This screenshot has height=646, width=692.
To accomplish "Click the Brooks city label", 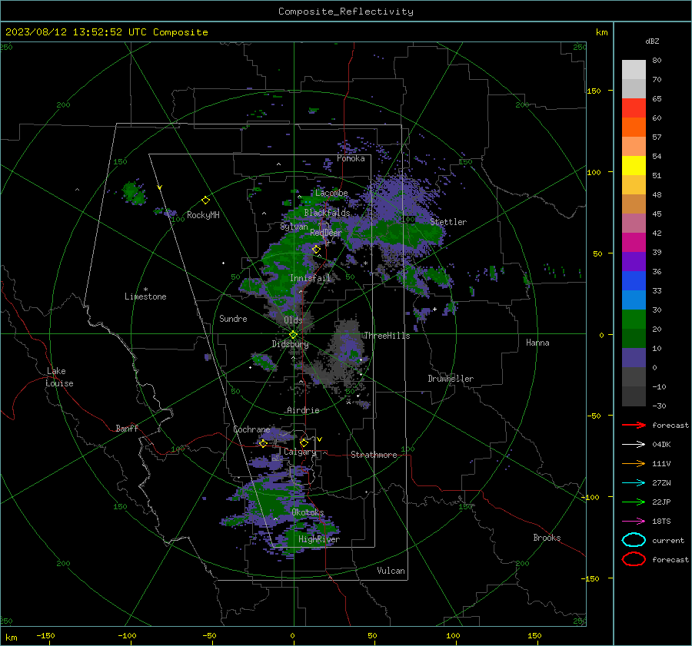I will click(x=547, y=538).
